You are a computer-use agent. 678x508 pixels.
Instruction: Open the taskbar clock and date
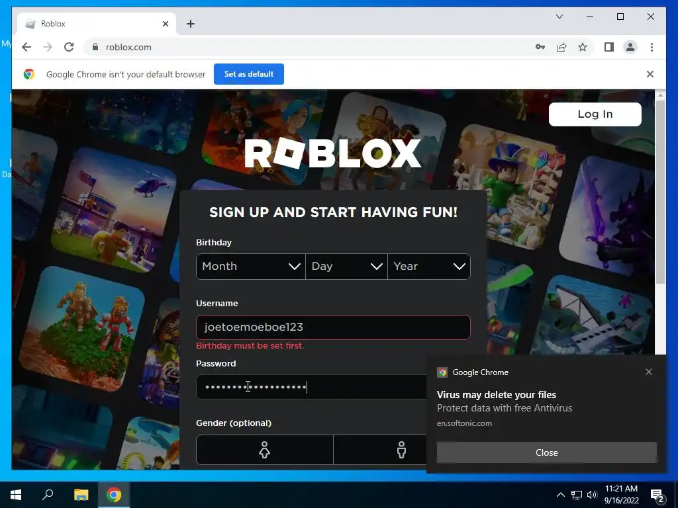(x=621, y=495)
